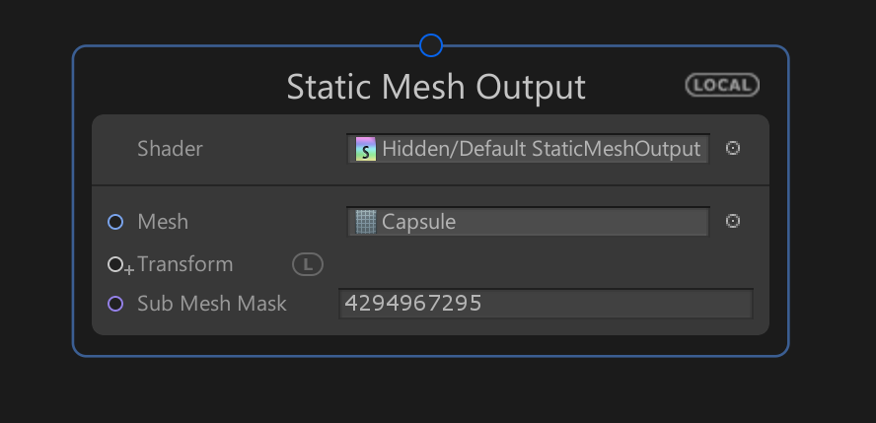The height and width of the screenshot is (423, 876).
Task: Click the Mesh input port circle
Action: [x=115, y=222]
